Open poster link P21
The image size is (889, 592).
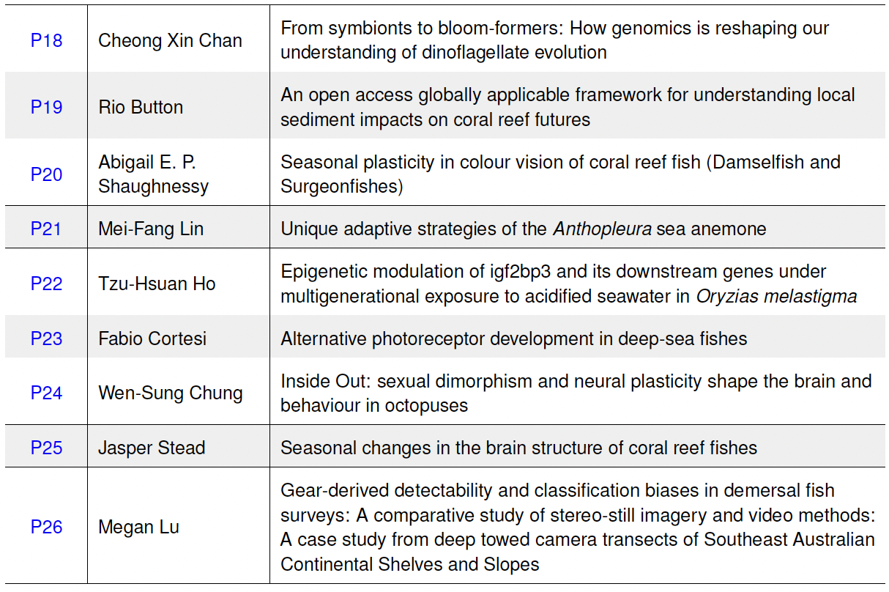coord(46,229)
